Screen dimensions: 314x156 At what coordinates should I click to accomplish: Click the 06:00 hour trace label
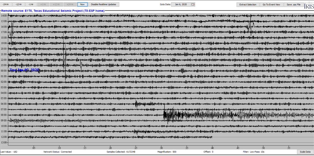coord(4,104)
